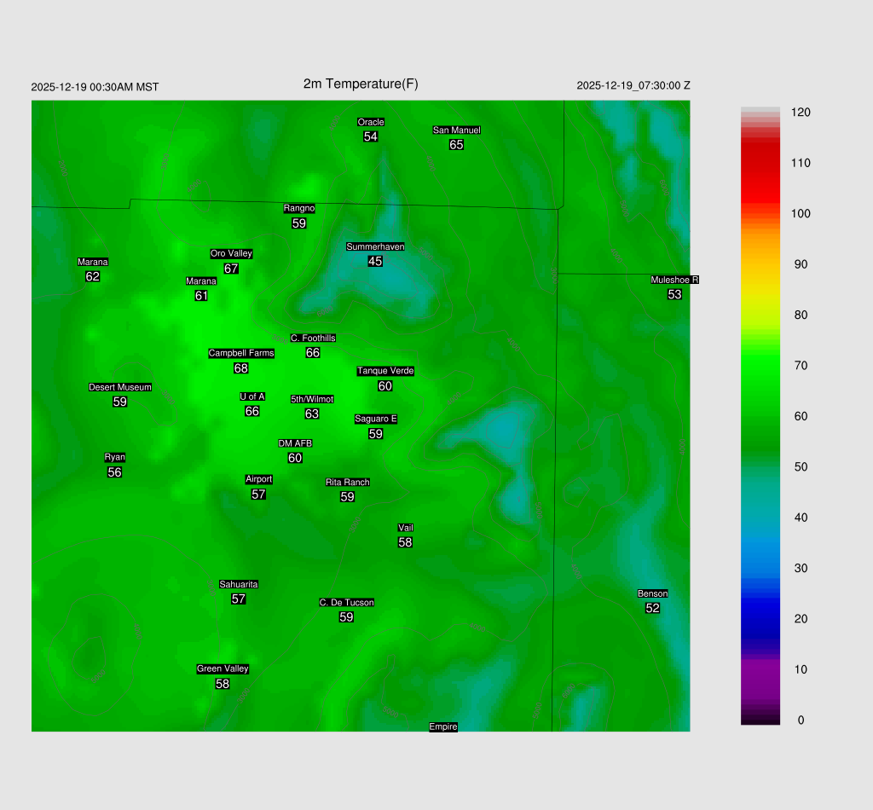873x810 pixels.
Task: Click the Muleshoe R station label
Action: (674, 280)
